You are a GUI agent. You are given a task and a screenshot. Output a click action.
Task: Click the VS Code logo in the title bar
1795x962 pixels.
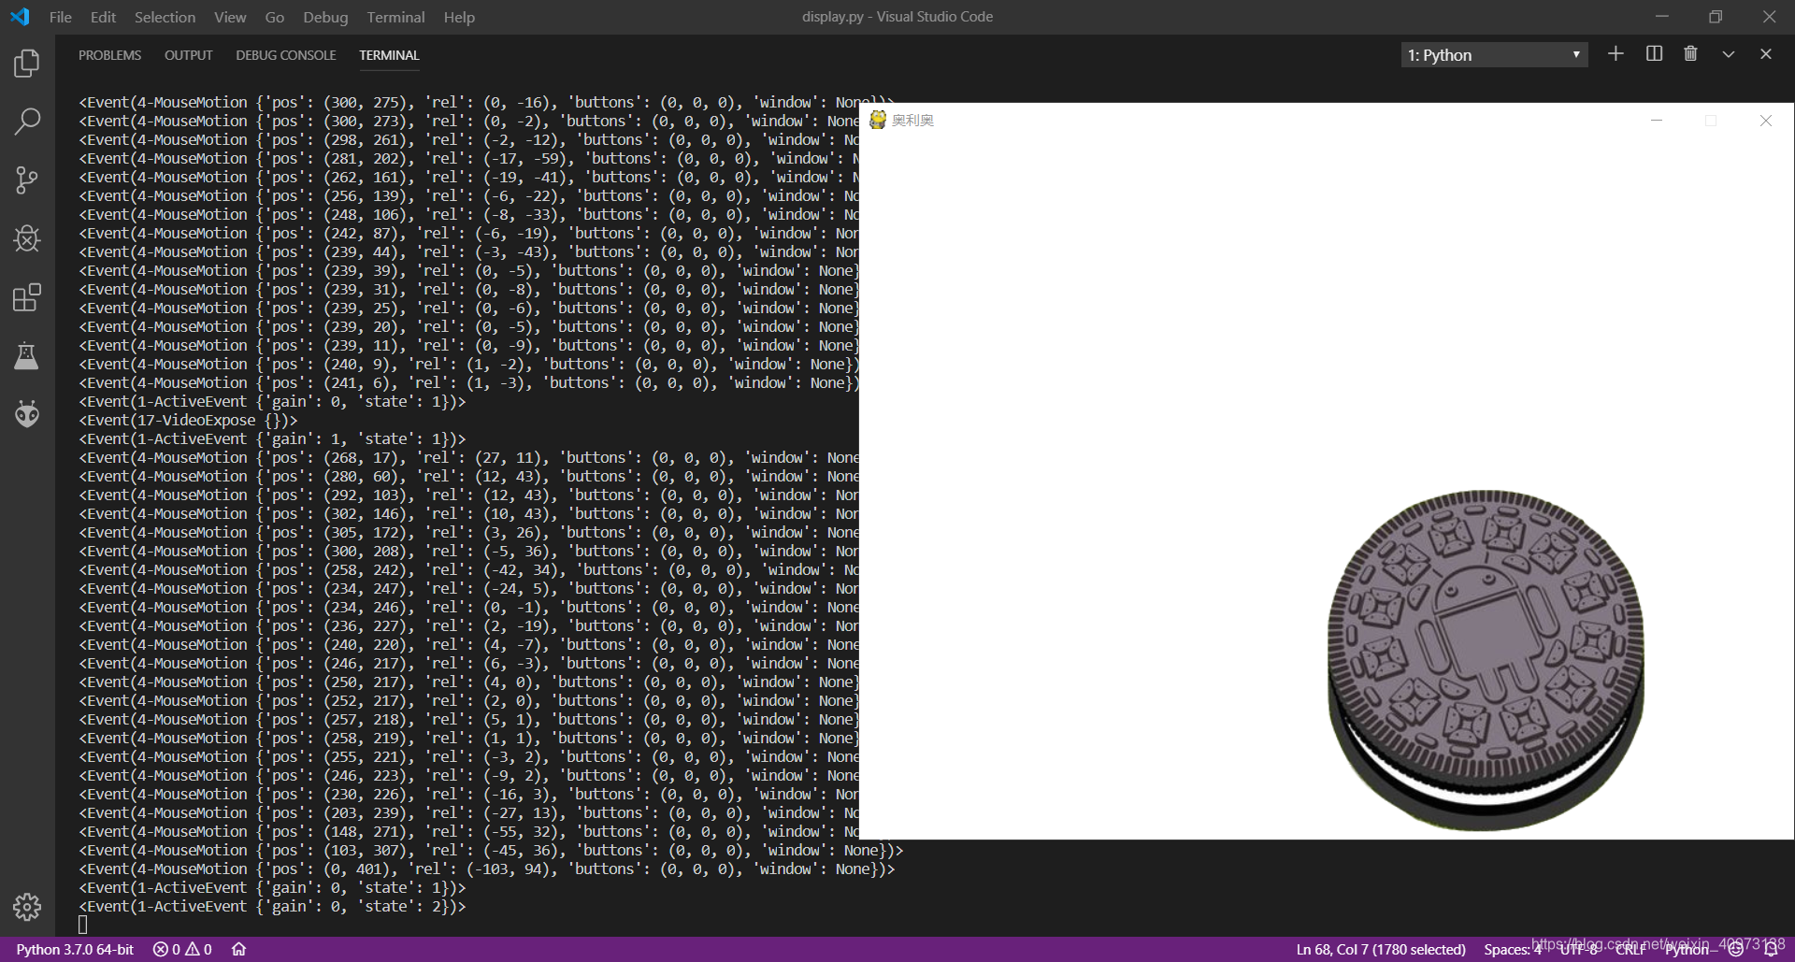pos(20,17)
